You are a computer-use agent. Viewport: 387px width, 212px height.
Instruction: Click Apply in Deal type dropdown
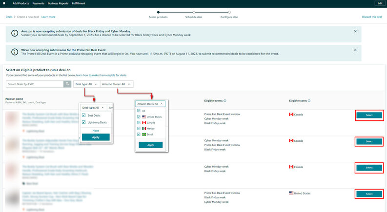pyautogui.click(x=96, y=137)
